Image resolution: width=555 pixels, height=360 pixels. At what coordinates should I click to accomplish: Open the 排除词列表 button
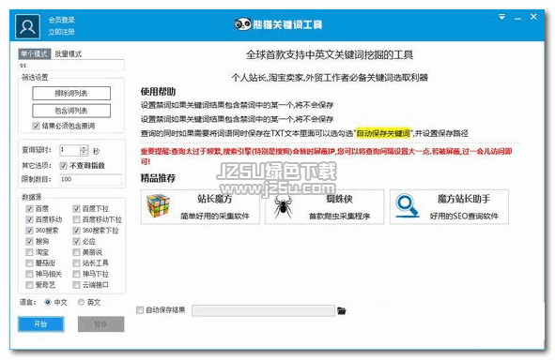pos(71,93)
